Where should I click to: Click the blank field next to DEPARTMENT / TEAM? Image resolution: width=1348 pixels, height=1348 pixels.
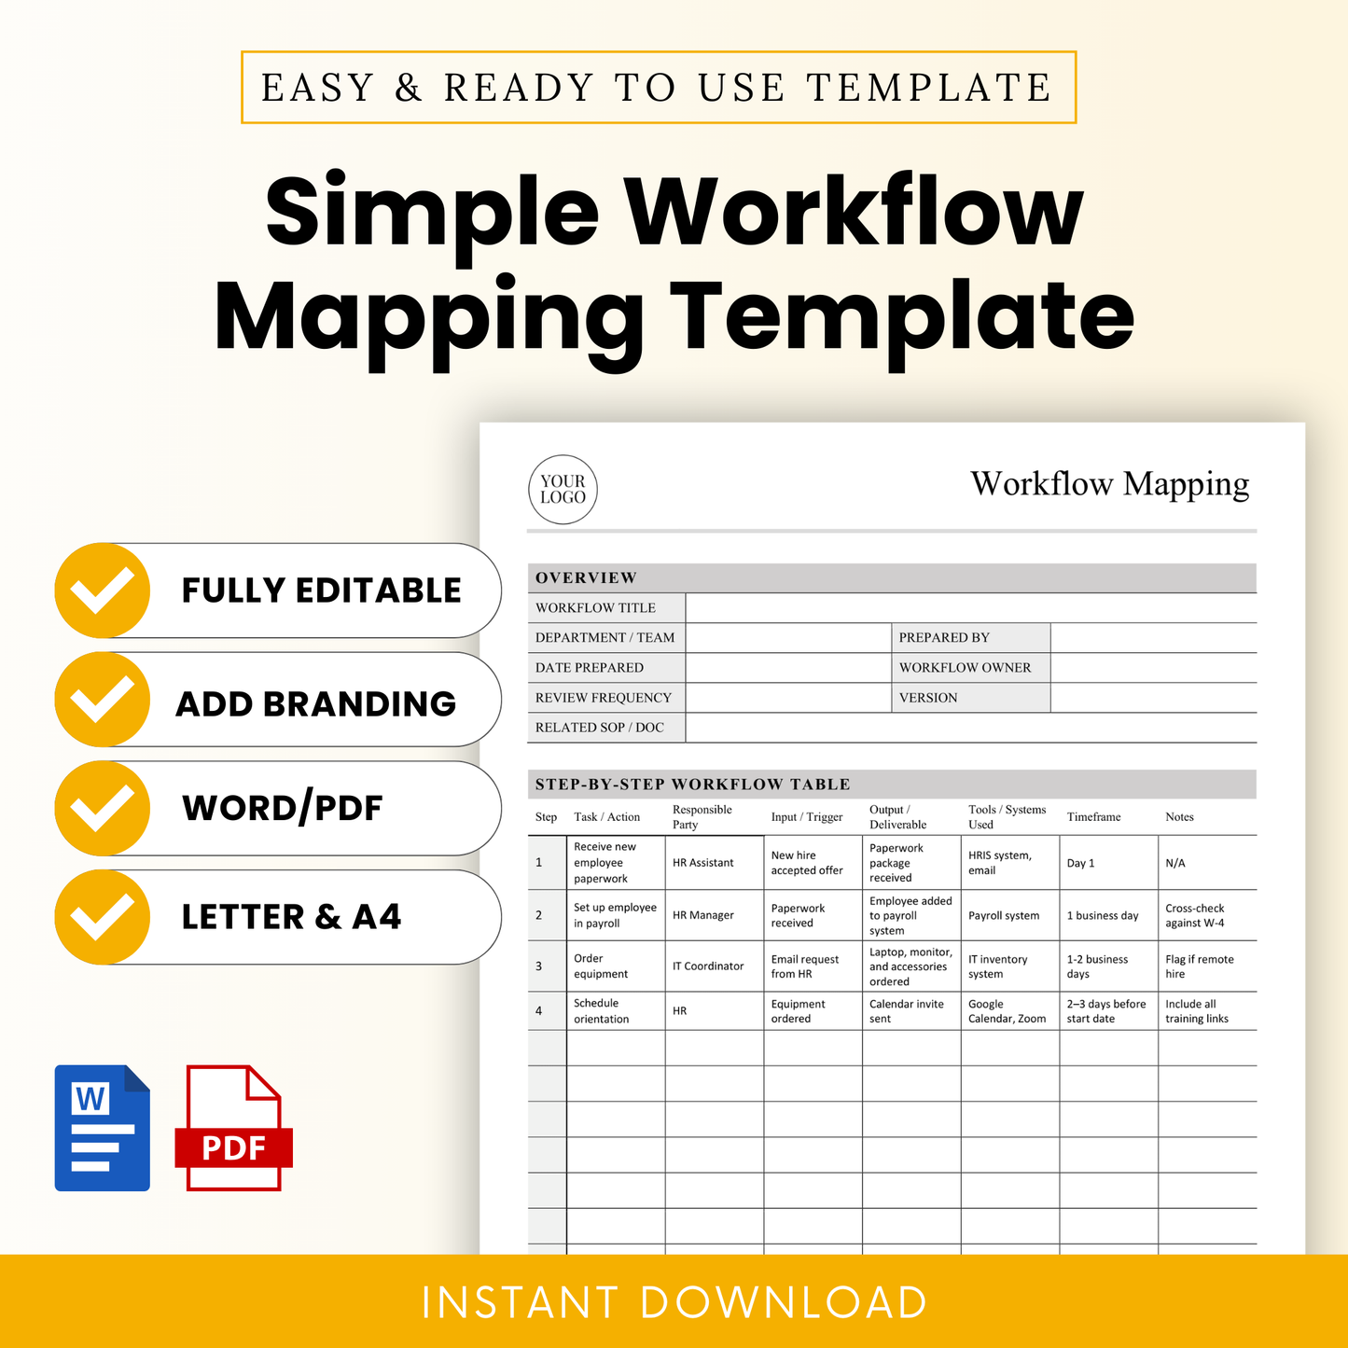(x=788, y=638)
